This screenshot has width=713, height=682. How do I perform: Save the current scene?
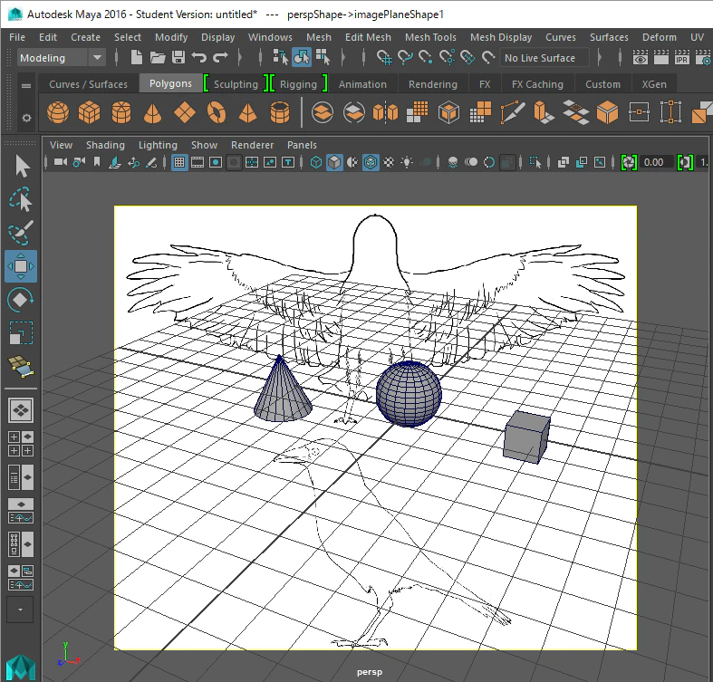(x=178, y=58)
